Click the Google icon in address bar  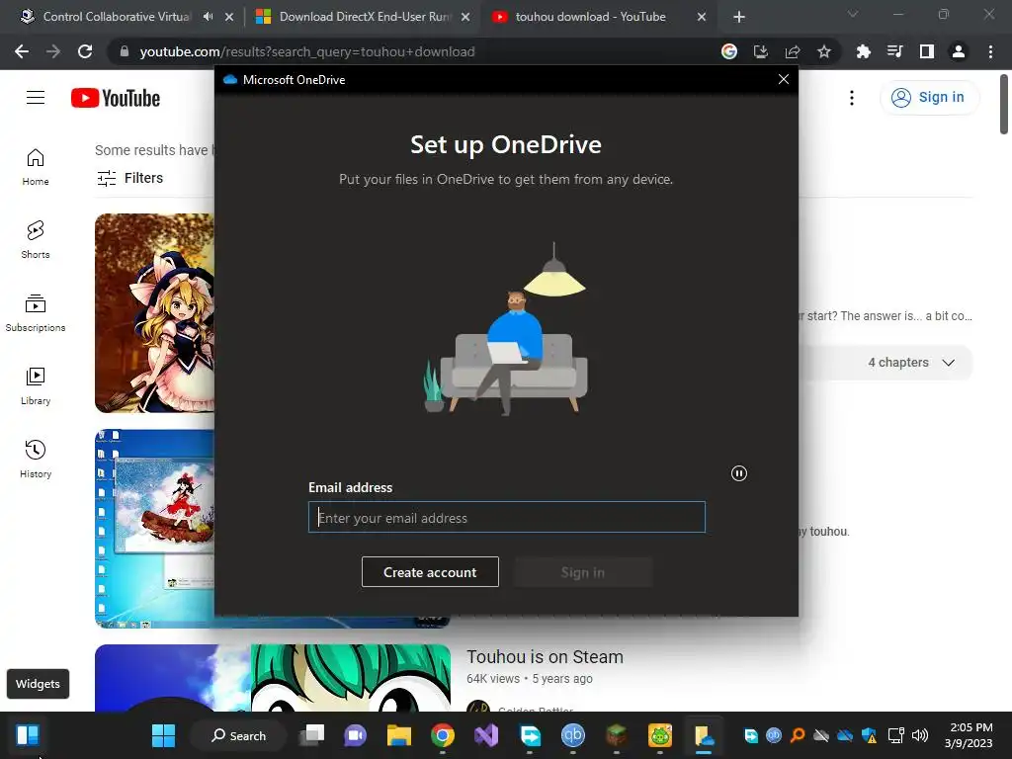(729, 51)
